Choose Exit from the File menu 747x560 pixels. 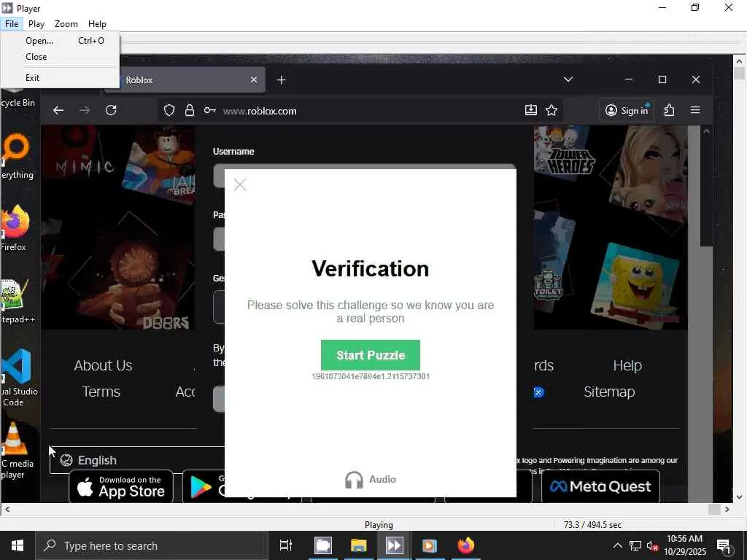61,77
